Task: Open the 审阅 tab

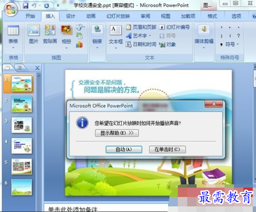Action: point(145,16)
